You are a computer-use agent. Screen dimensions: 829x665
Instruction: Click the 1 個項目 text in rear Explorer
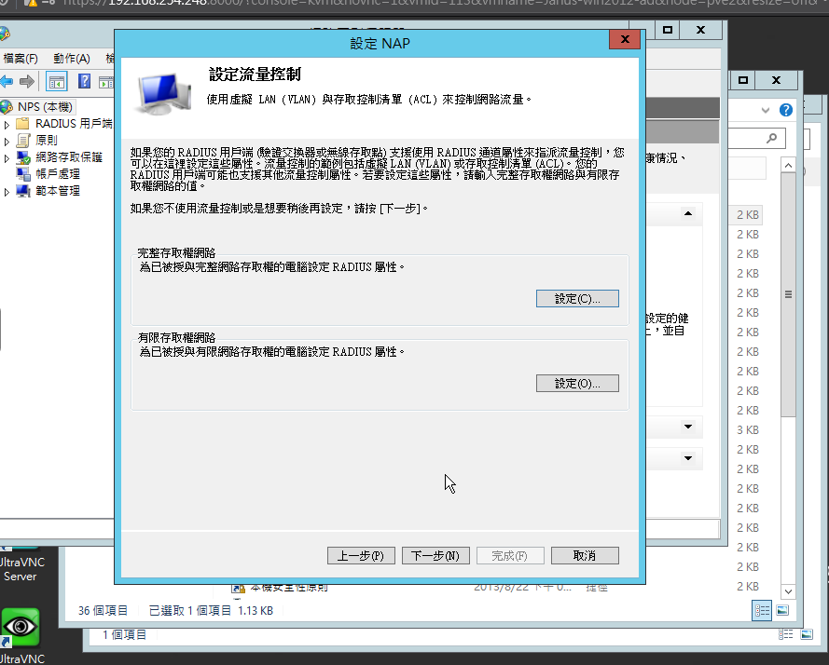[x=125, y=634]
